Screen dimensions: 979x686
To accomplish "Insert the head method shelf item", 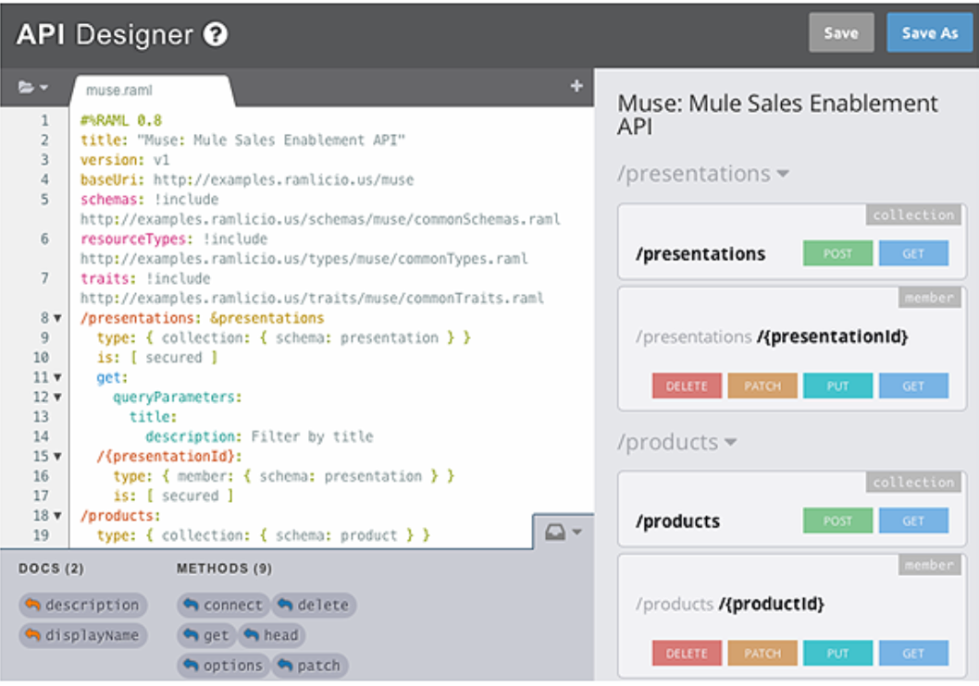I will [272, 635].
